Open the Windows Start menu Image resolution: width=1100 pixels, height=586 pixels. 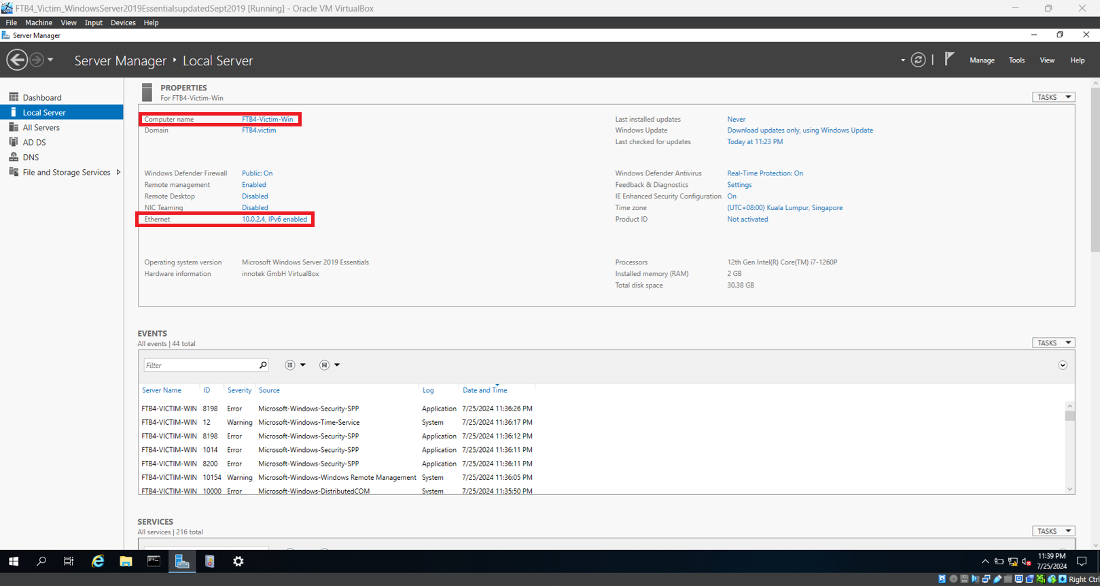tap(14, 561)
